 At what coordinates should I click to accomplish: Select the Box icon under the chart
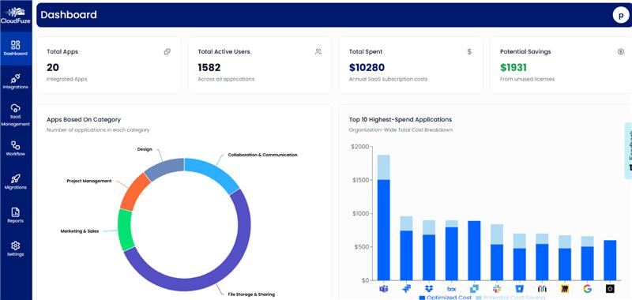tap(451, 289)
